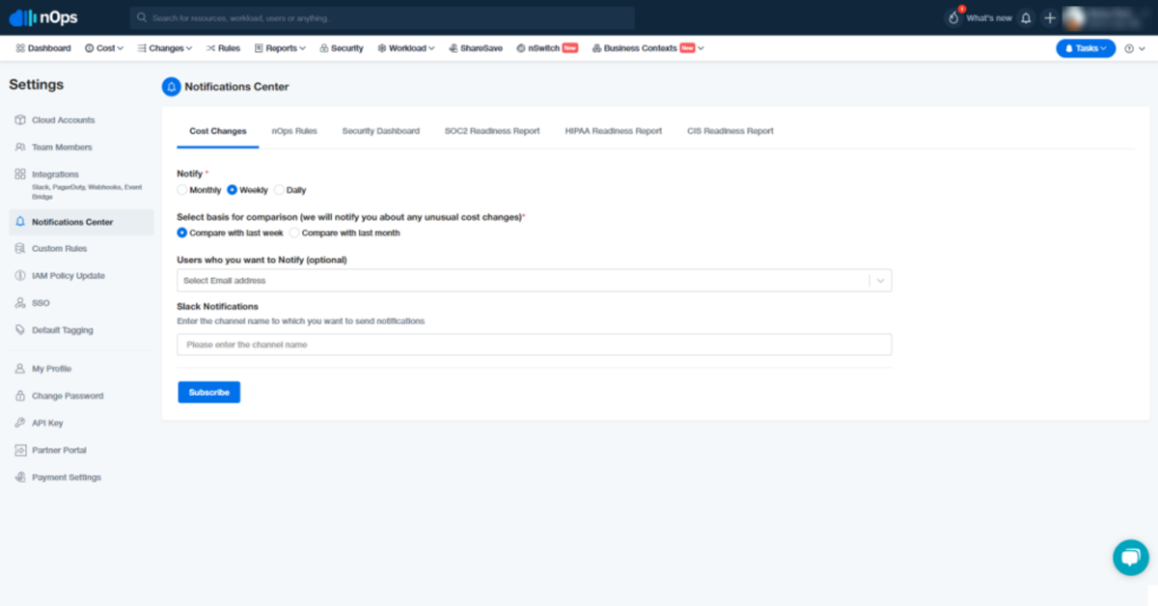Click the Custom Rules icon
This screenshot has width=1158, height=606.
20,248
